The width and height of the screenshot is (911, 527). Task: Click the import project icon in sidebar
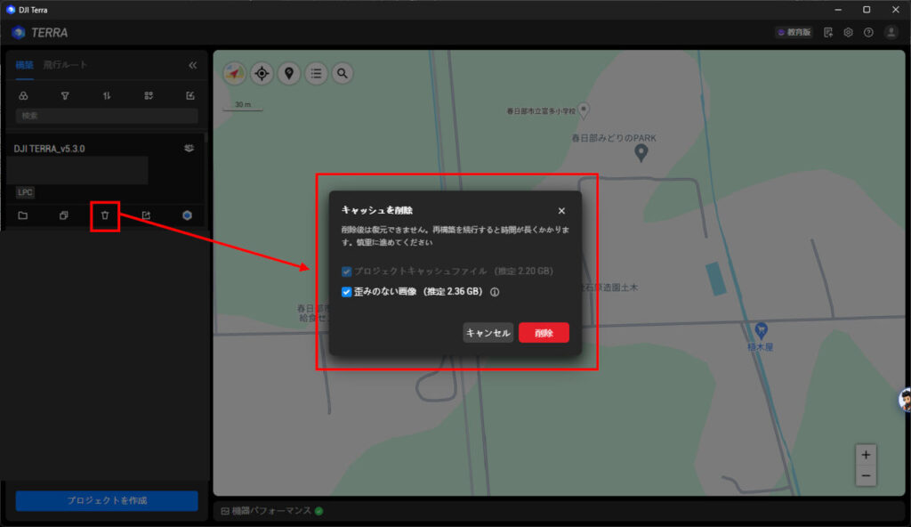[190, 95]
